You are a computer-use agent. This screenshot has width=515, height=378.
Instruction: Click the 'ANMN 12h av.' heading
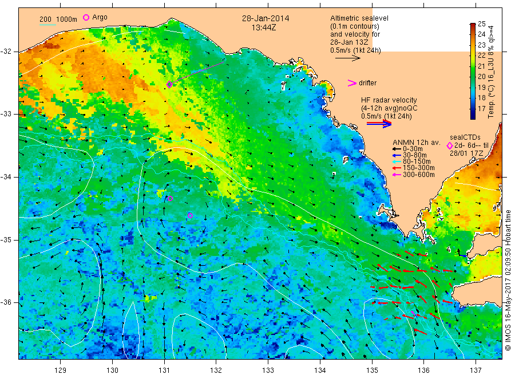(417, 143)
